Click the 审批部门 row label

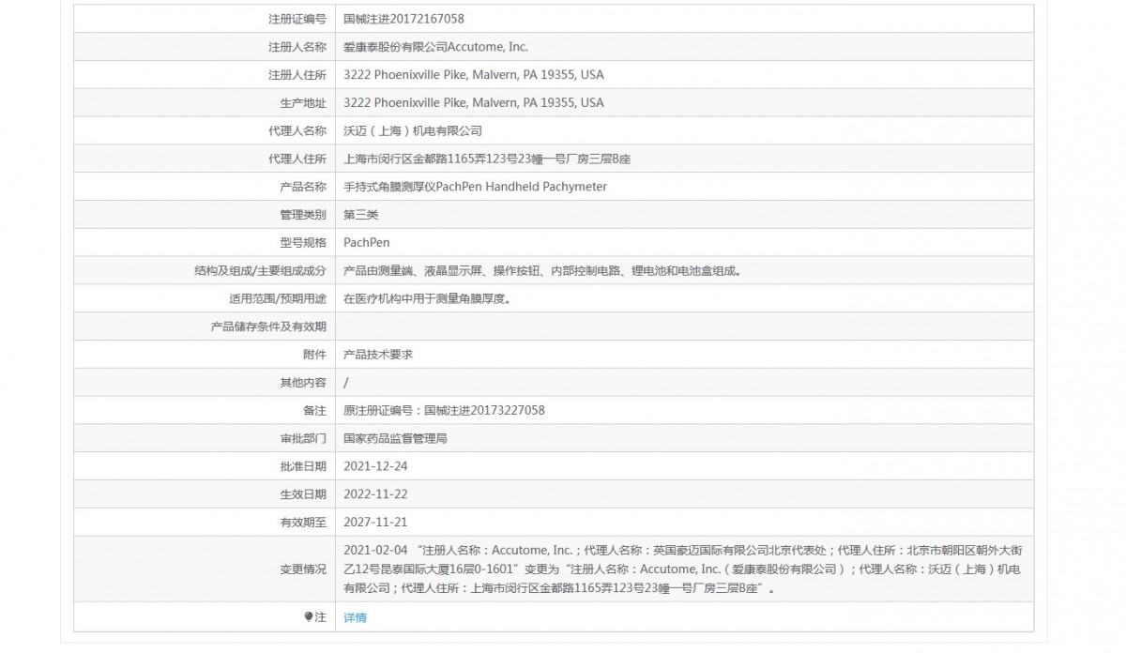coord(303,439)
